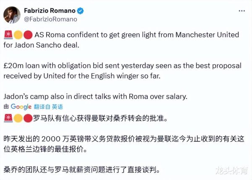Image resolution: width=252 pixels, height=180 pixels.
Task: Open the three-dot more options menu
Action: pyautogui.click(x=242, y=11)
